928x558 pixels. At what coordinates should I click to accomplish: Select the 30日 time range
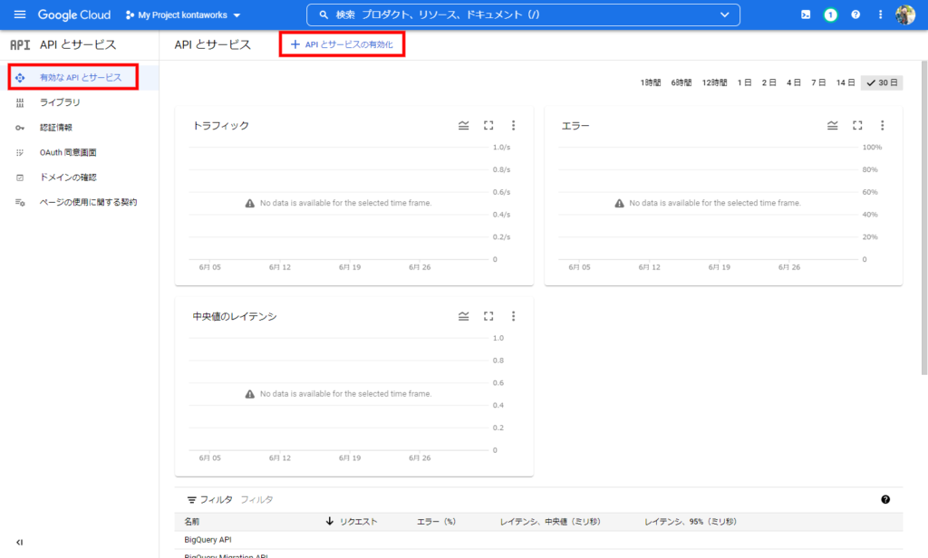(882, 82)
